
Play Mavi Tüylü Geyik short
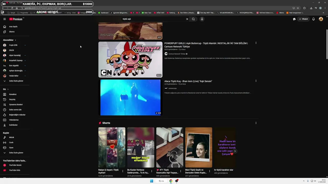[x=199, y=147]
